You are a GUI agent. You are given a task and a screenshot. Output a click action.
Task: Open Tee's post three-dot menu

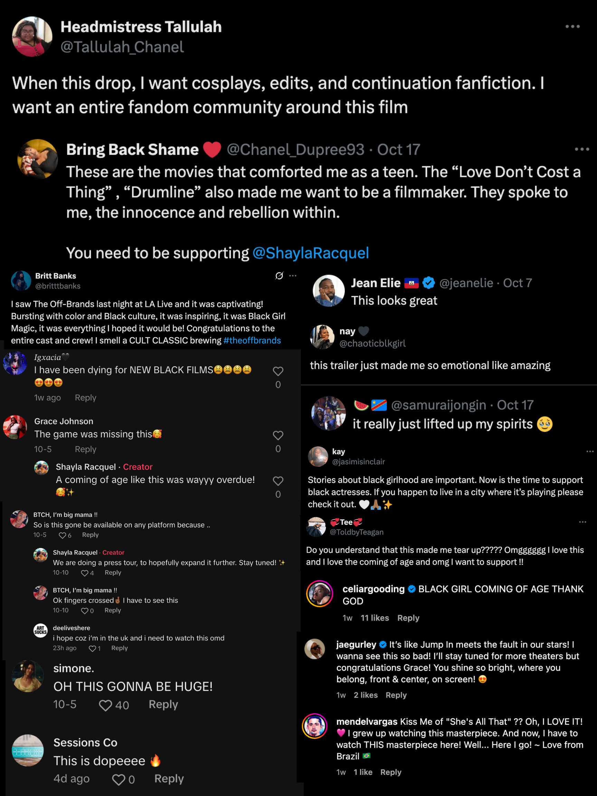point(582,522)
